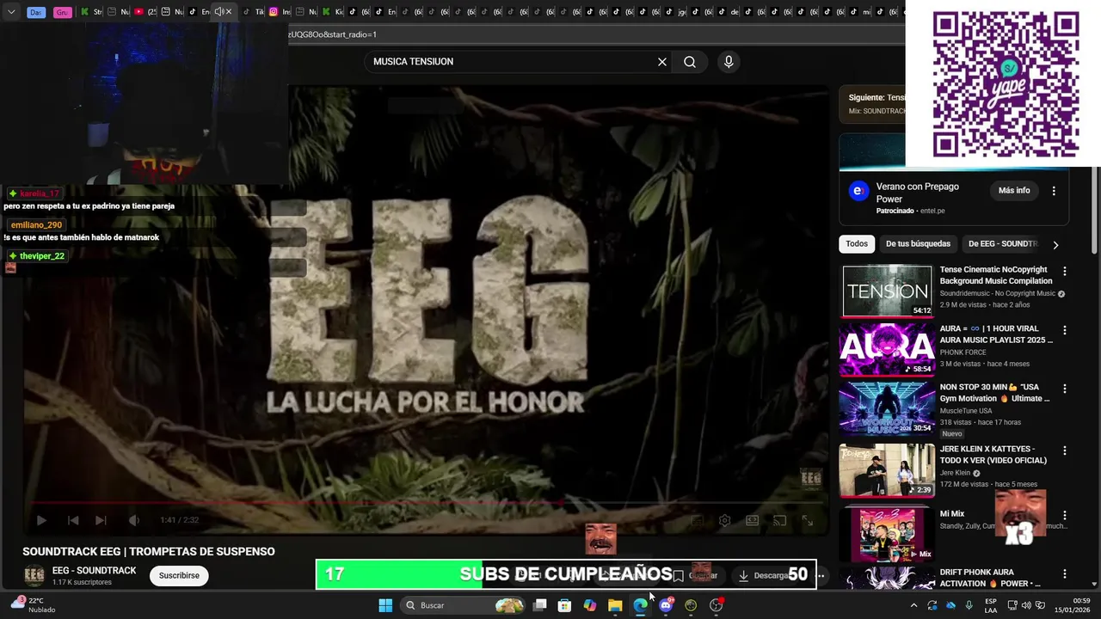Mute the video player volume
This screenshot has width=1101, height=619.
click(133, 520)
